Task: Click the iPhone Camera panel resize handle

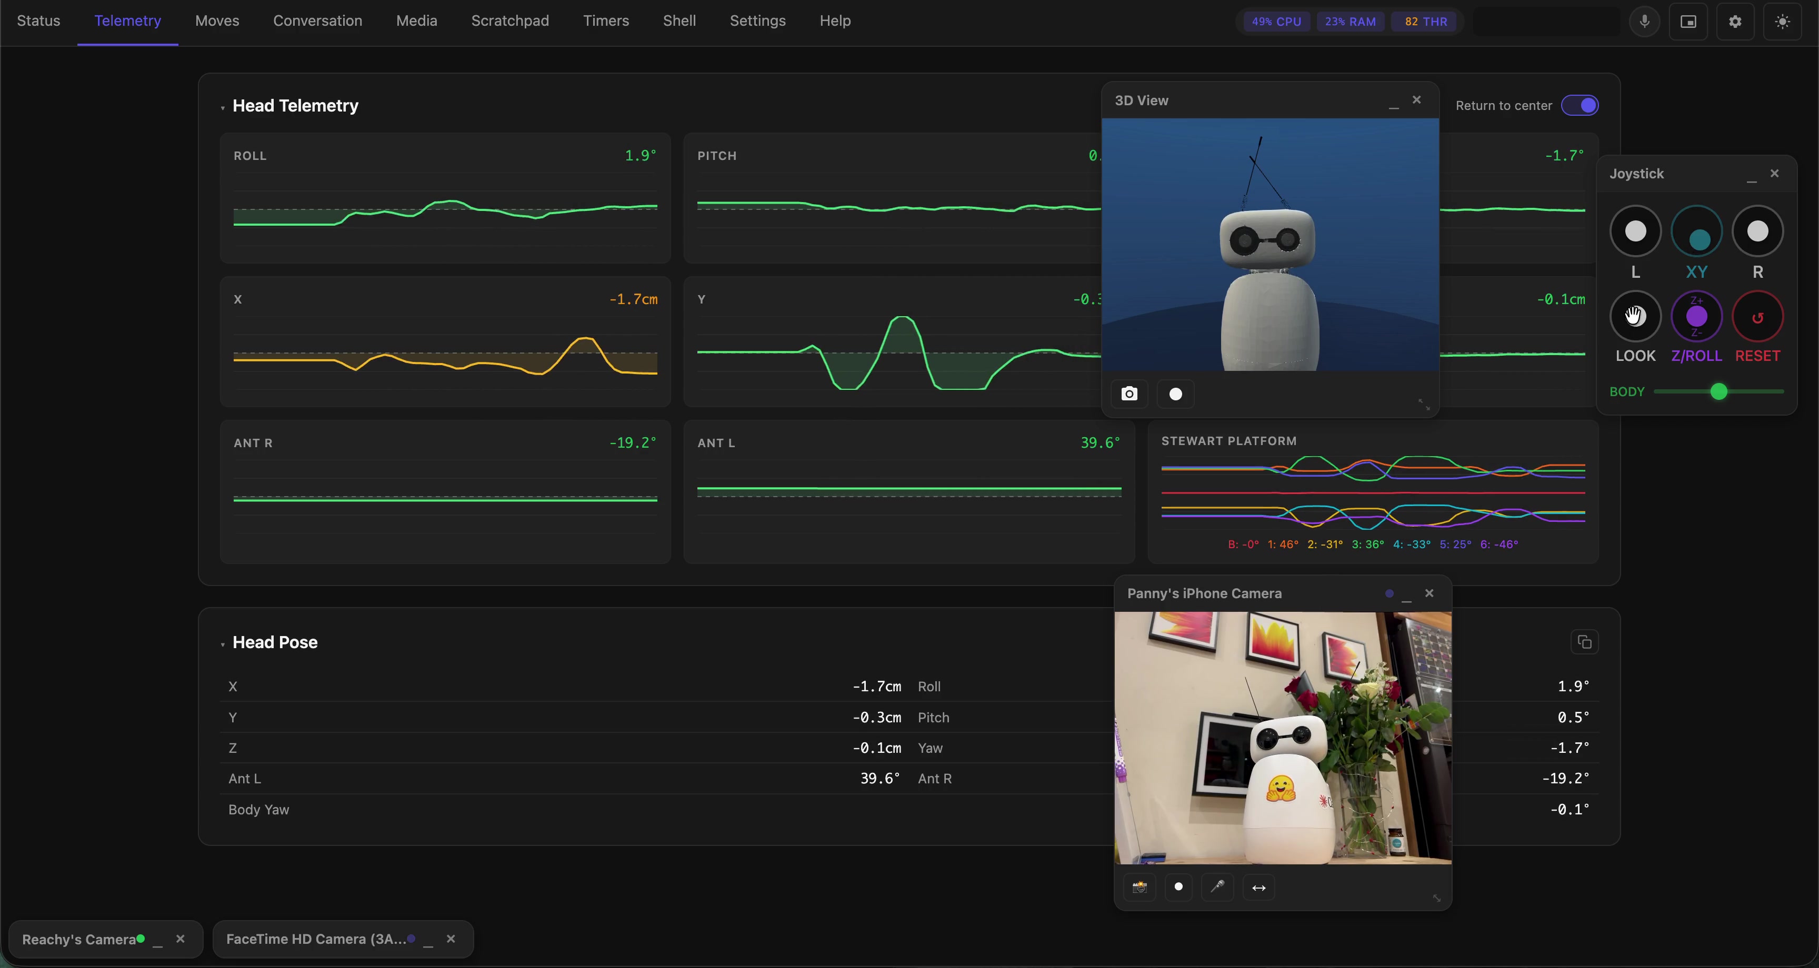Action: [1436, 898]
